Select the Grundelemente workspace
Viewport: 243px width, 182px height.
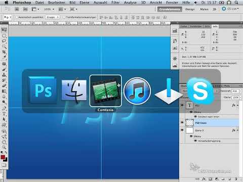170,9
